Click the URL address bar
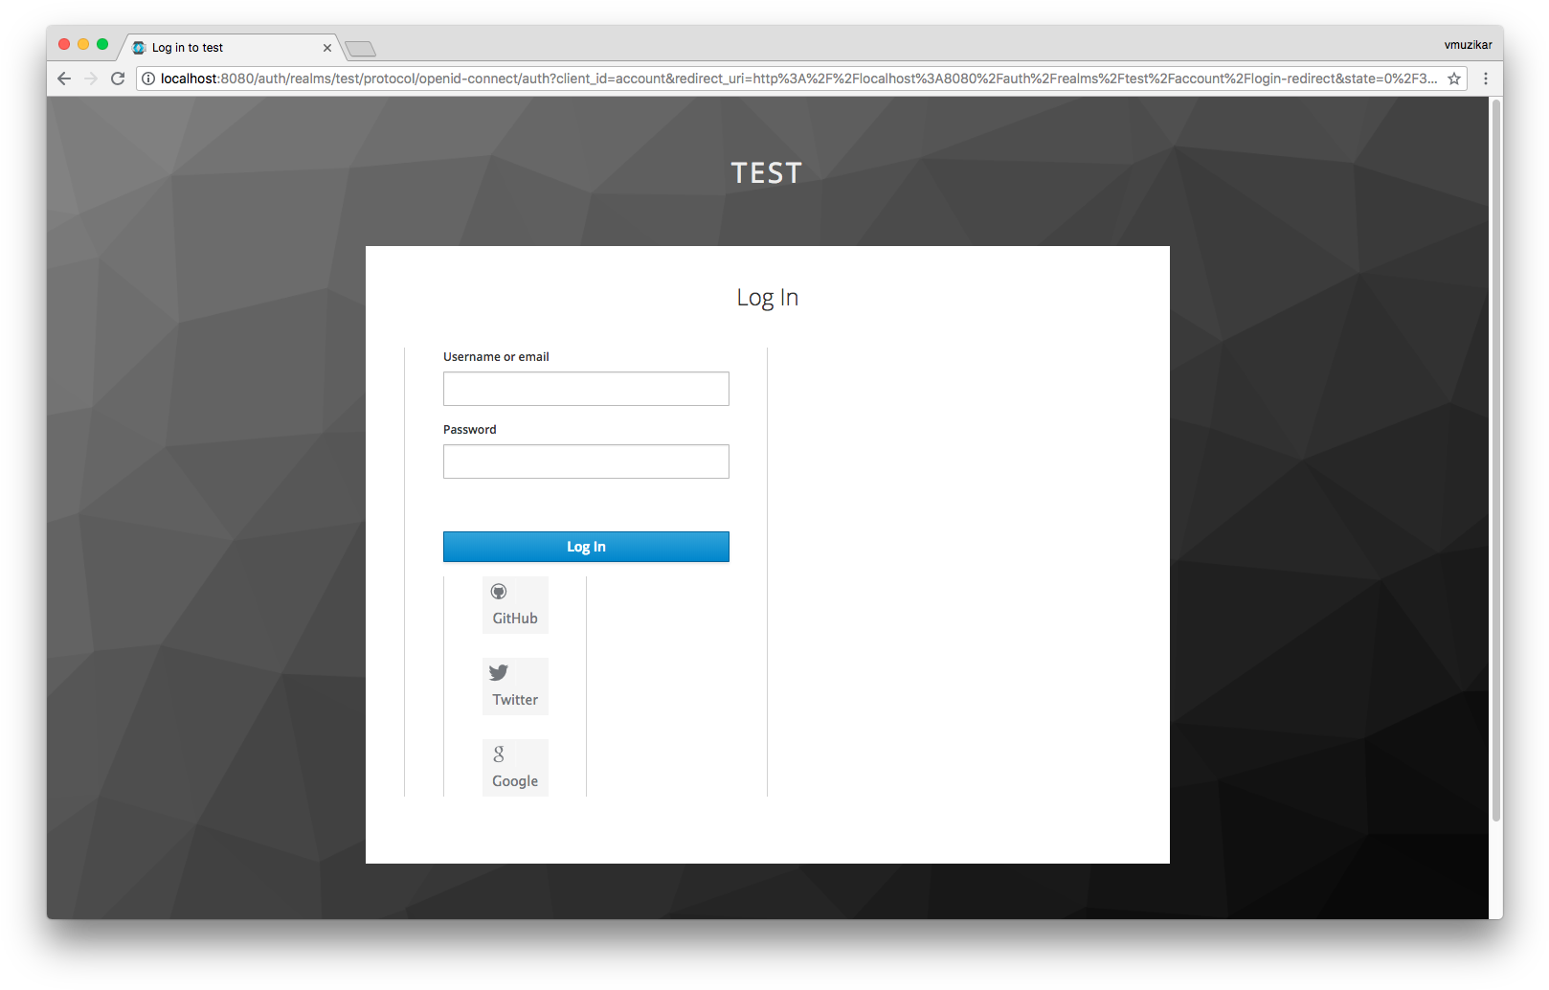The width and height of the screenshot is (1549, 990). click(x=795, y=79)
